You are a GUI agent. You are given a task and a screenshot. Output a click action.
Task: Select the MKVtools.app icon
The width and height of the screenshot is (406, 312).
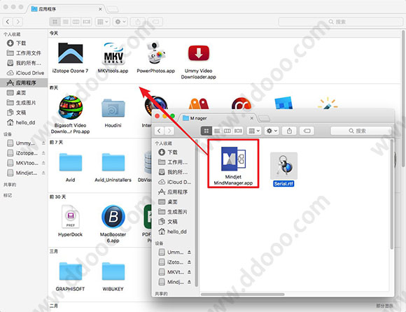click(113, 53)
